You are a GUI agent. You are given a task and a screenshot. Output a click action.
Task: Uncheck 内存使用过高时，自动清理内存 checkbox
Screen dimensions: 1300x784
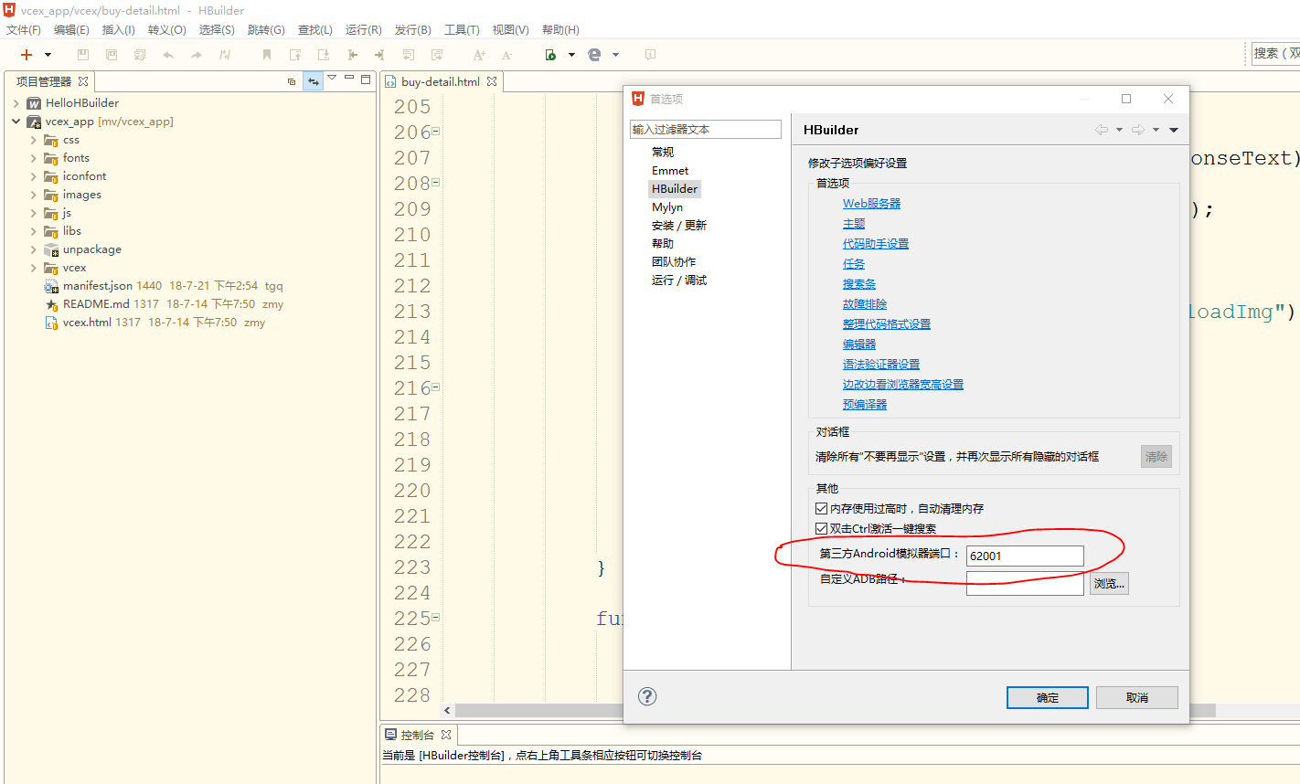pos(821,509)
